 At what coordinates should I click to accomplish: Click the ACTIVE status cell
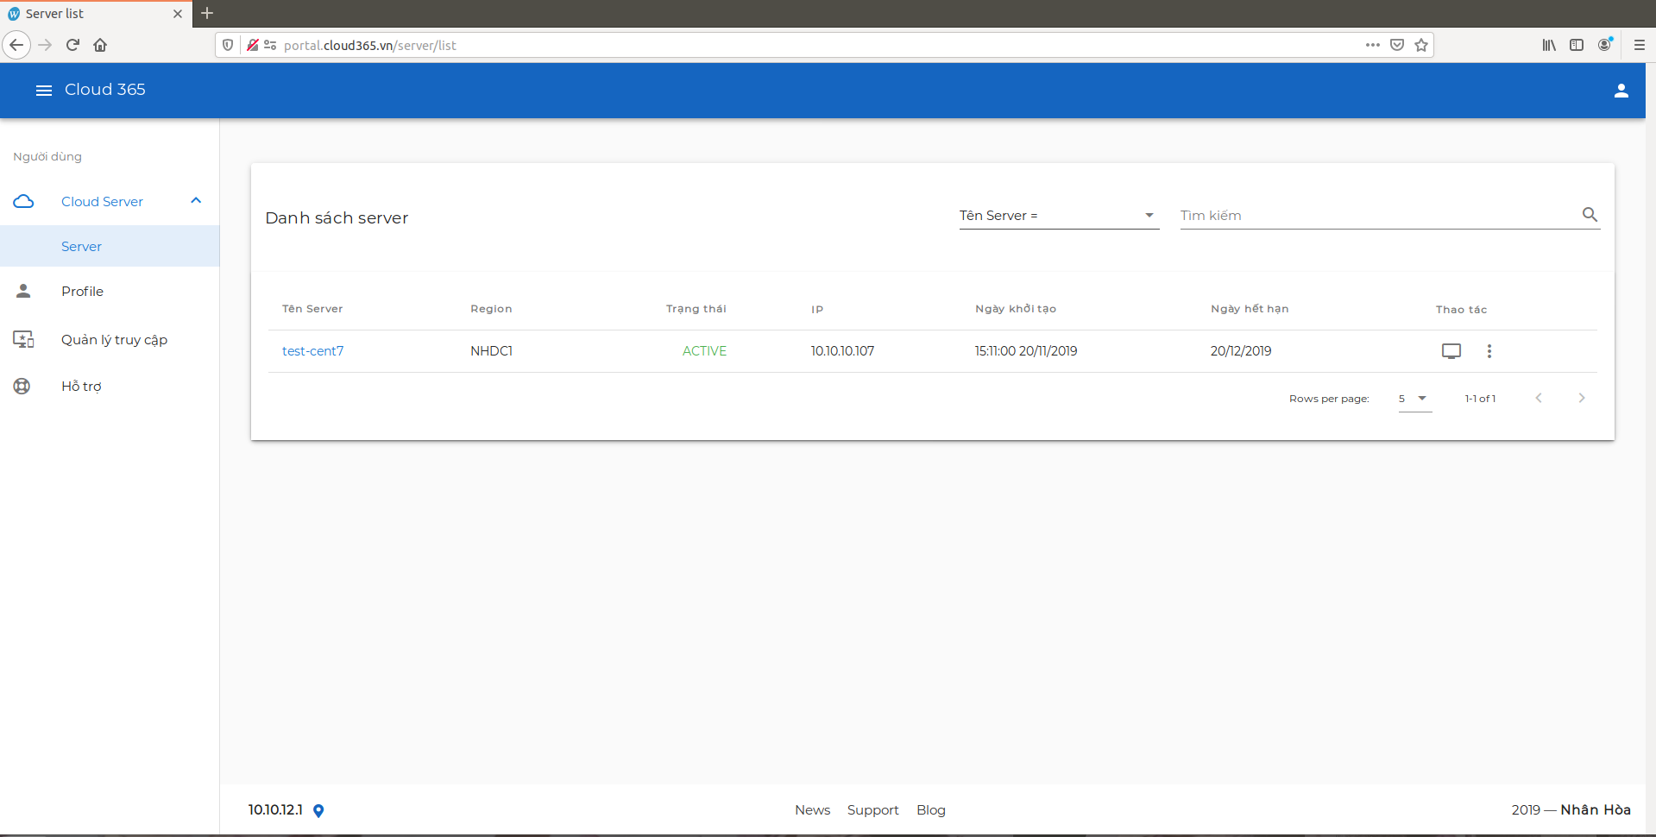coord(704,351)
